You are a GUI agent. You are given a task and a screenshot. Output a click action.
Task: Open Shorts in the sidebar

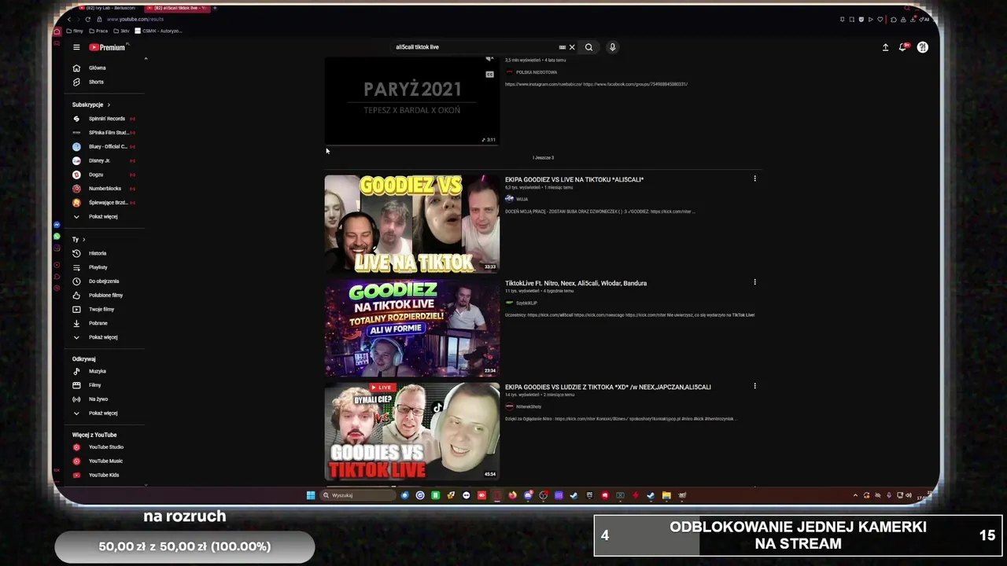96,82
